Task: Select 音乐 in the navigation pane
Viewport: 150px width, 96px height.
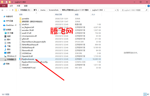Action: (7, 49)
